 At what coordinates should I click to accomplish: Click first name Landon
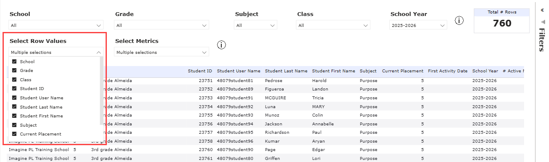[321, 89]
